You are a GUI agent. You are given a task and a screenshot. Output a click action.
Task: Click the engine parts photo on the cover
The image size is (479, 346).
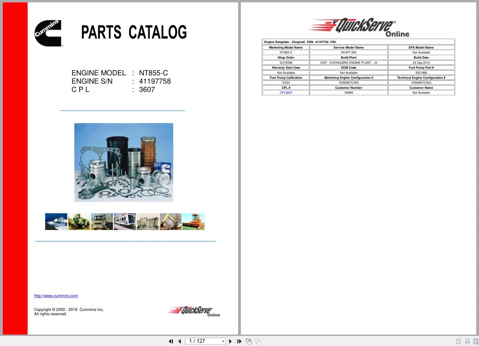point(124,163)
